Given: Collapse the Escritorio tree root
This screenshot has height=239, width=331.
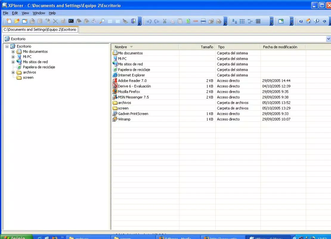Looking at the screenshot, I should [x=7, y=46].
